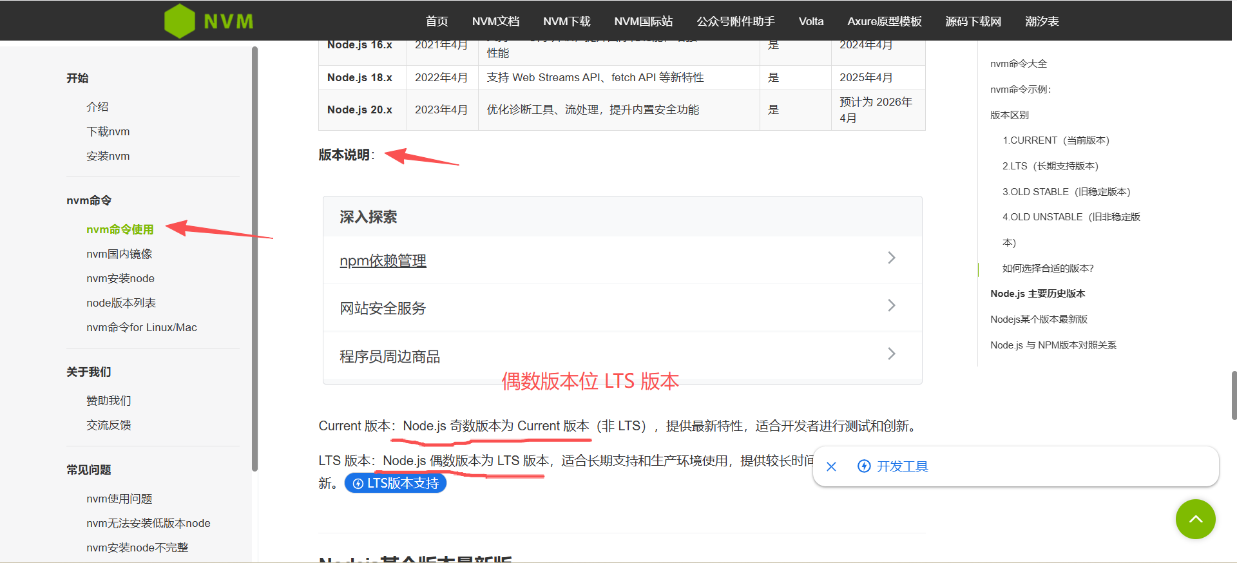Expand the 网站安全服务 row chevron

(x=892, y=305)
